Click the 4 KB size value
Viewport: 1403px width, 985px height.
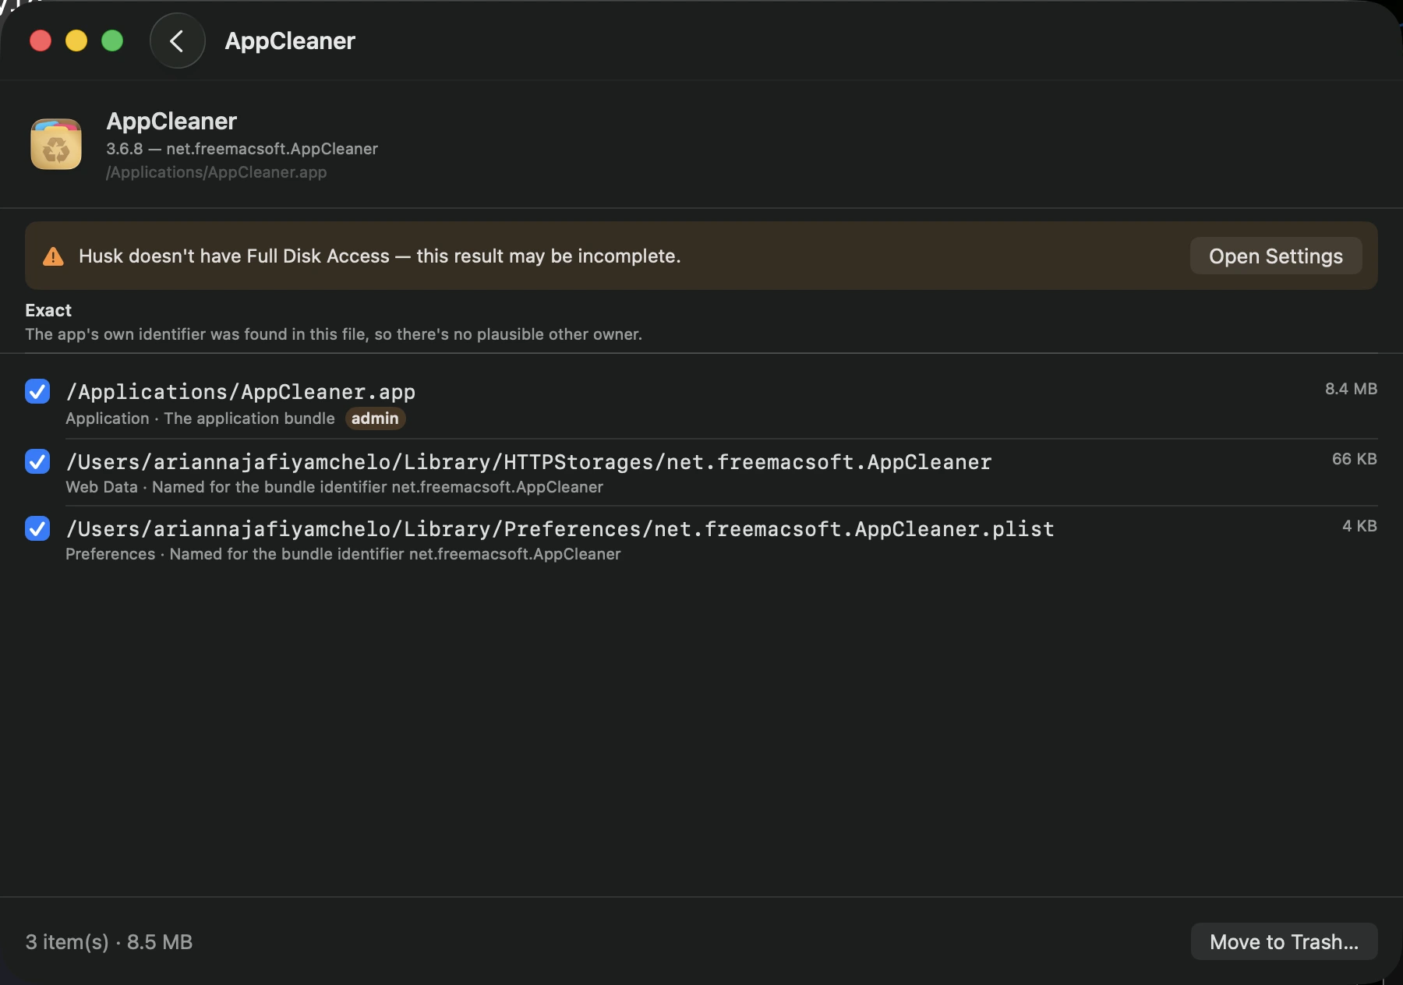[1359, 526]
